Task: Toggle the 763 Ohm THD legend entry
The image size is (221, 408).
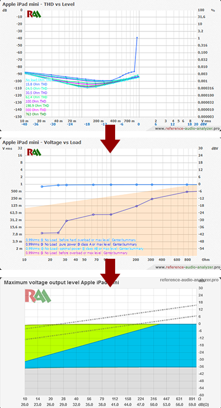Action: pyautogui.click(x=36, y=114)
